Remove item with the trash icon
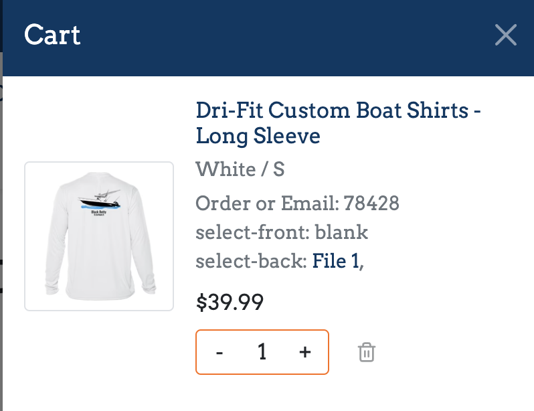 [366, 352]
